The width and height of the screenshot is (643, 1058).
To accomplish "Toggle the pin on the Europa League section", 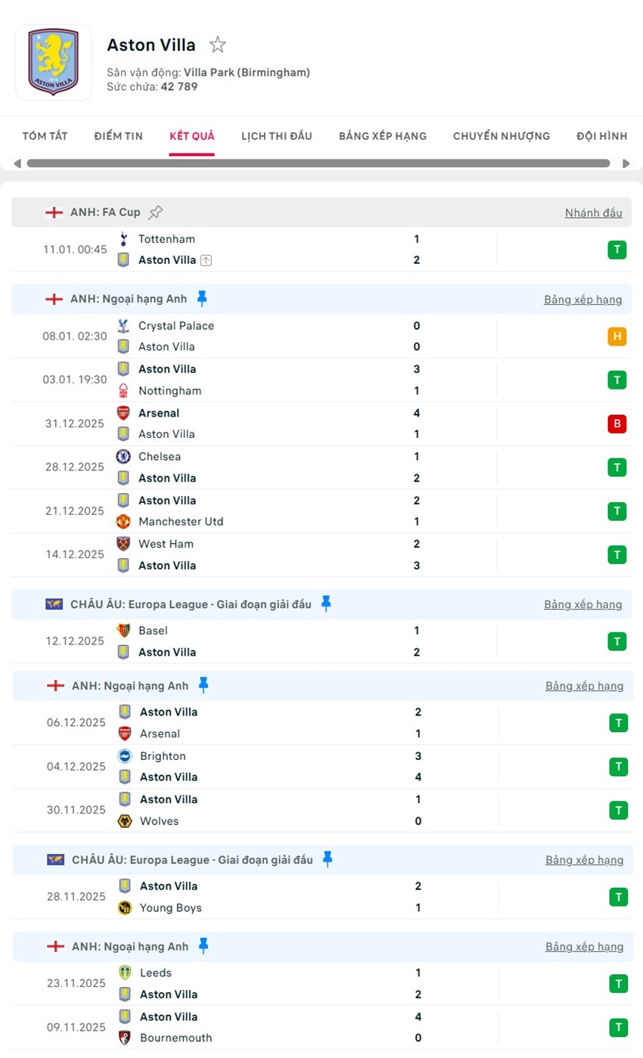I will point(327,603).
